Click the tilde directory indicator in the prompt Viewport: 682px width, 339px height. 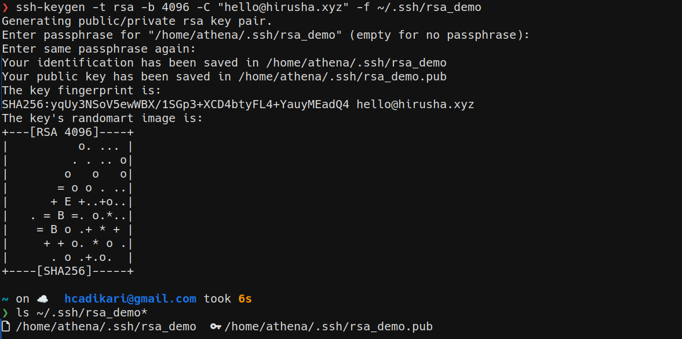tap(5, 299)
